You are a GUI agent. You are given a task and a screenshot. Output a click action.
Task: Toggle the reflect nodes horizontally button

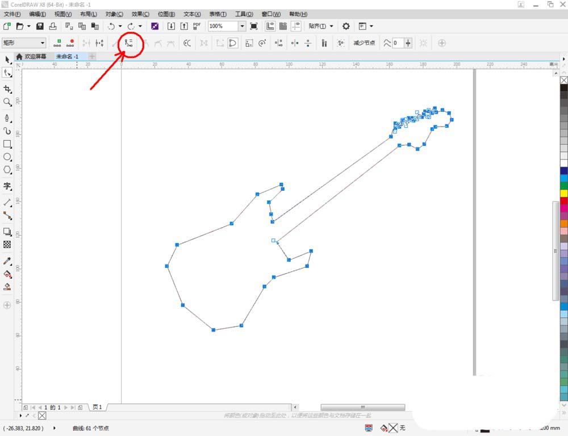click(295, 43)
